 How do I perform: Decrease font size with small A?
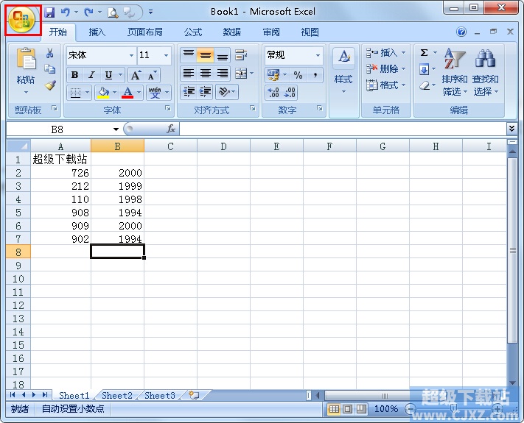tap(152, 75)
